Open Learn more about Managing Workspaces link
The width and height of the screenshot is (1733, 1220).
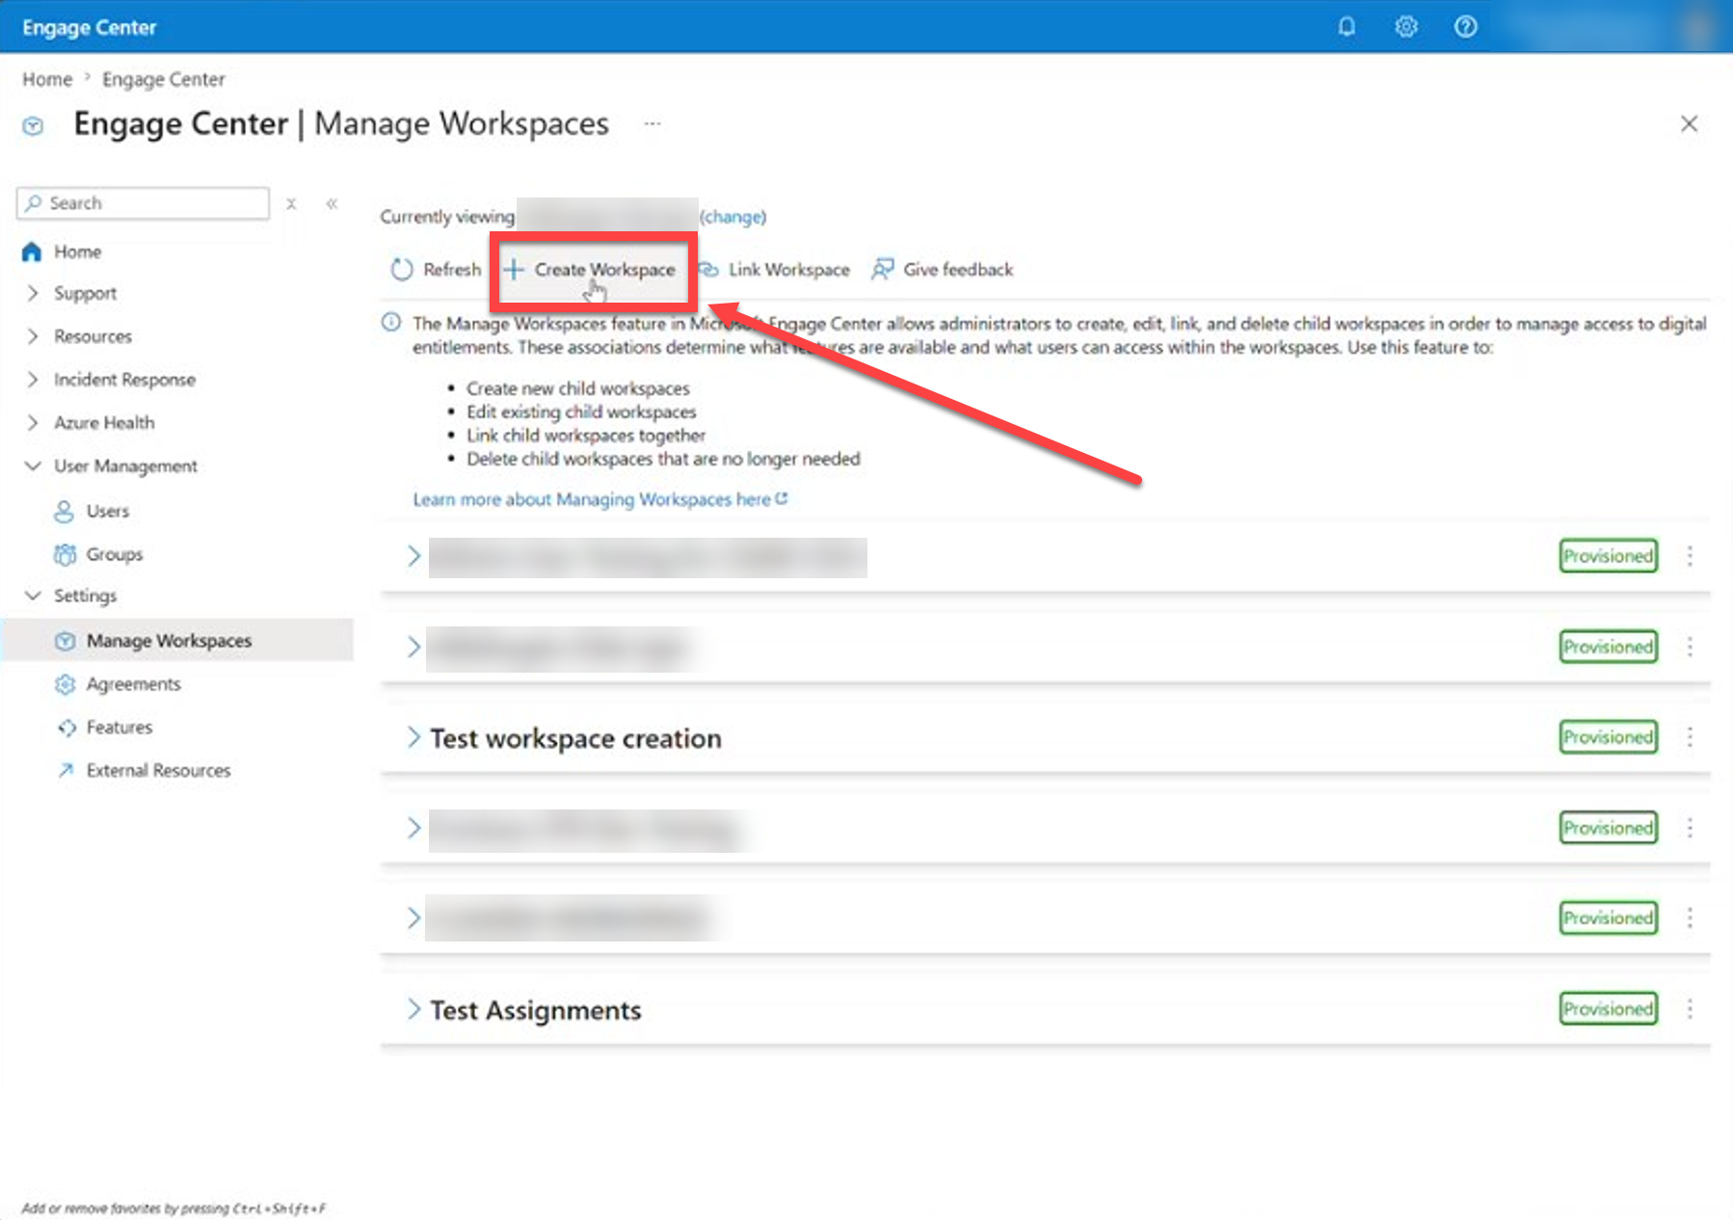tap(600, 499)
